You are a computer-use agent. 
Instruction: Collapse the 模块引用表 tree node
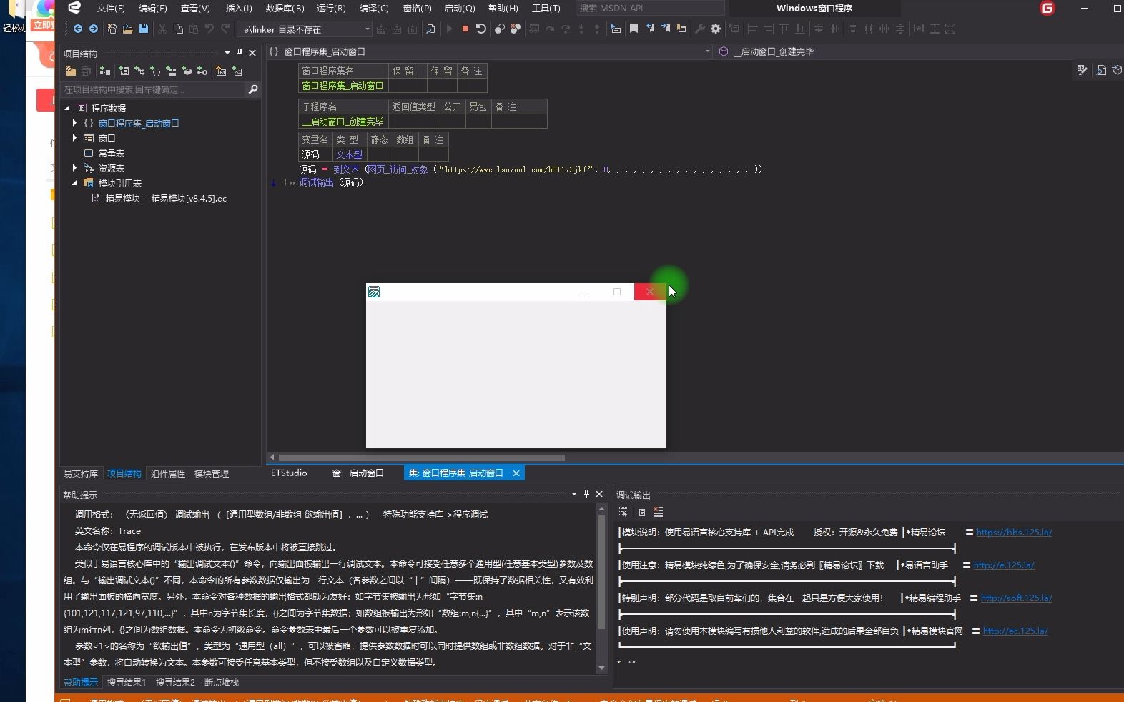(74, 183)
